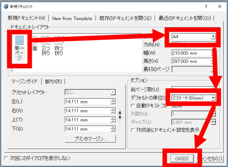
Task: Enable 自動テキストフレーム checkbox
Action: point(133,106)
